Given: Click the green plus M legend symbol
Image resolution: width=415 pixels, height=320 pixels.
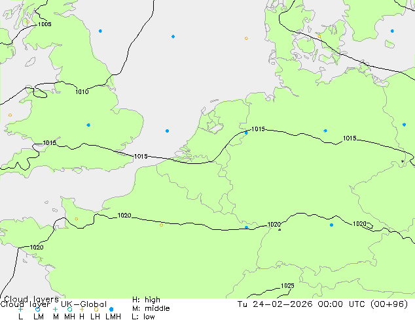Looking at the screenshot, I should pos(55,309).
